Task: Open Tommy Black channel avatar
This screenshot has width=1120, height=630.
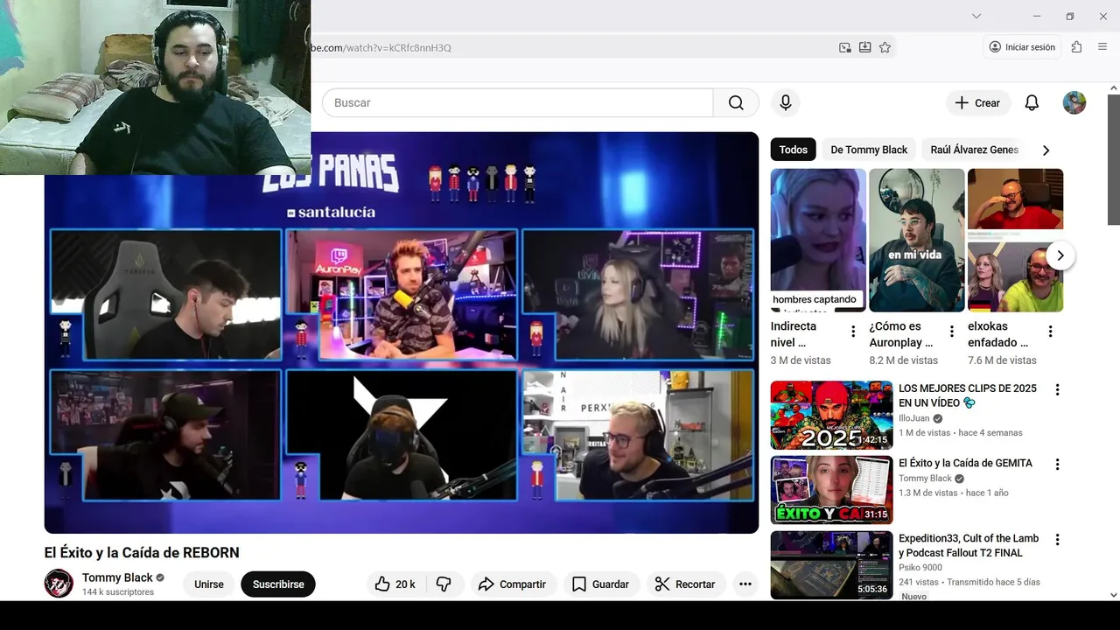Action: point(59,584)
